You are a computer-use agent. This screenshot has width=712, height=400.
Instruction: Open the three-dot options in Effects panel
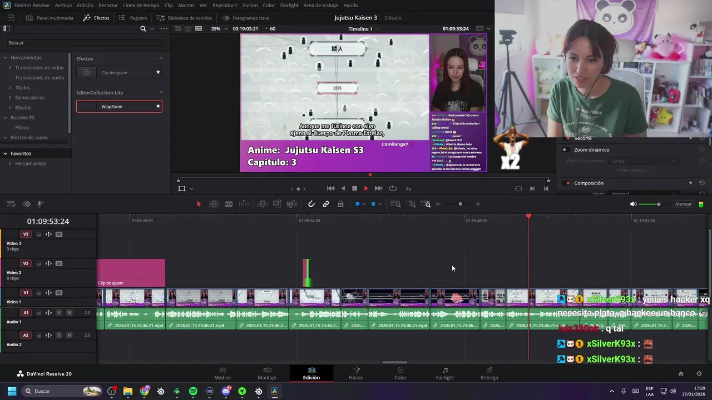coord(164,28)
